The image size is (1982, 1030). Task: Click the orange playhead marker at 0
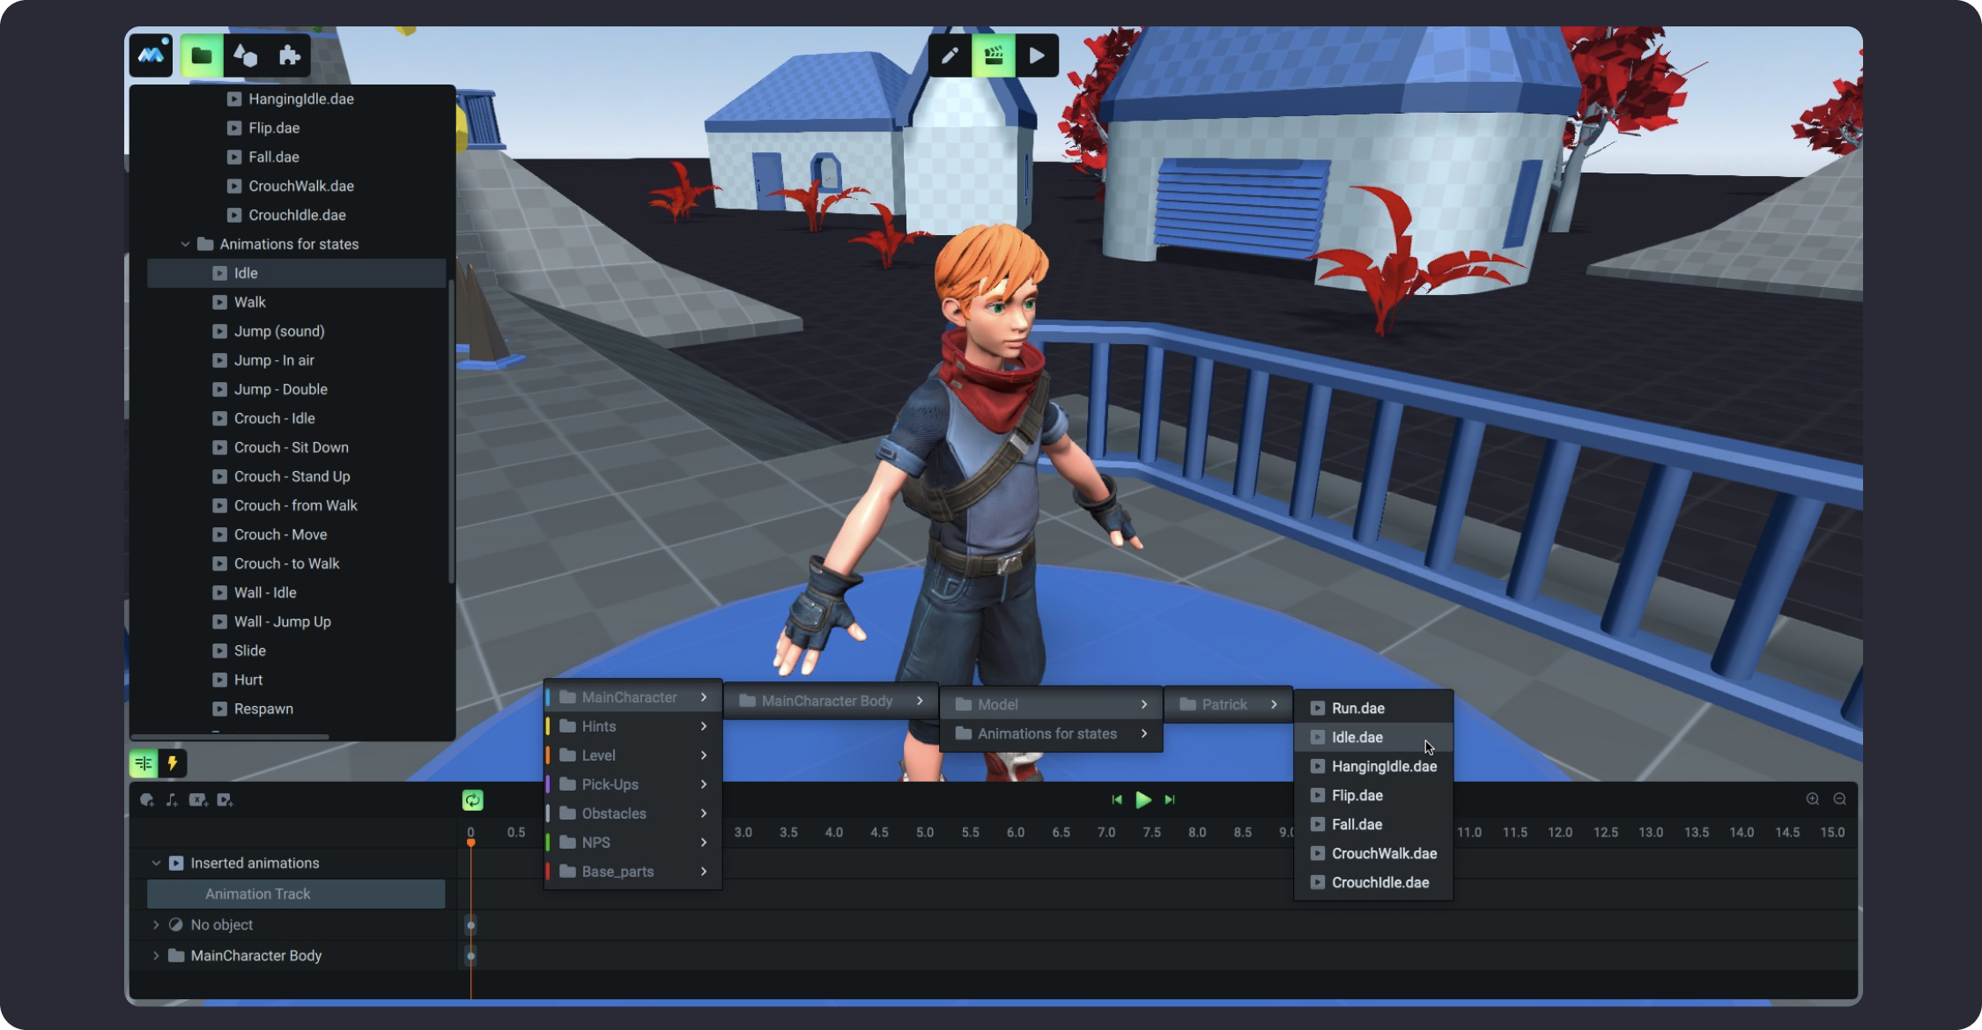(471, 842)
